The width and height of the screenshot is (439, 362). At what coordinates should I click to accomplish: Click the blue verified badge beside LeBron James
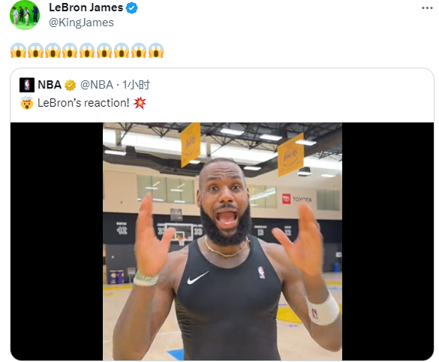pyautogui.click(x=132, y=8)
